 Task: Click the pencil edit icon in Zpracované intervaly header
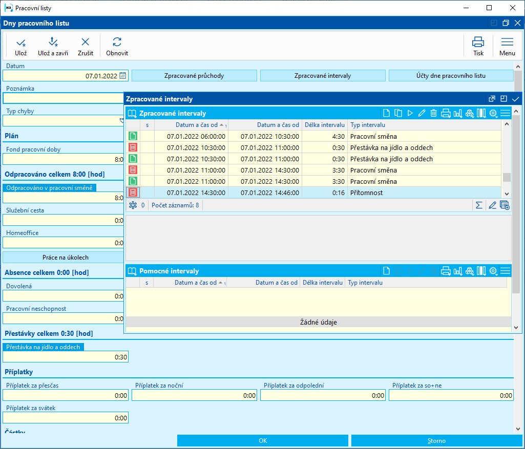[422, 114]
